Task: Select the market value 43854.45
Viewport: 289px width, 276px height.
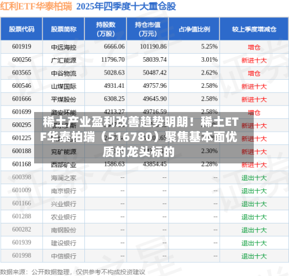Action: point(155,164)
